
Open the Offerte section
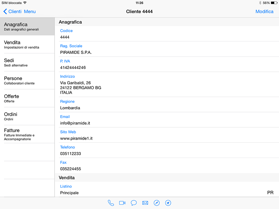[27, 98]
